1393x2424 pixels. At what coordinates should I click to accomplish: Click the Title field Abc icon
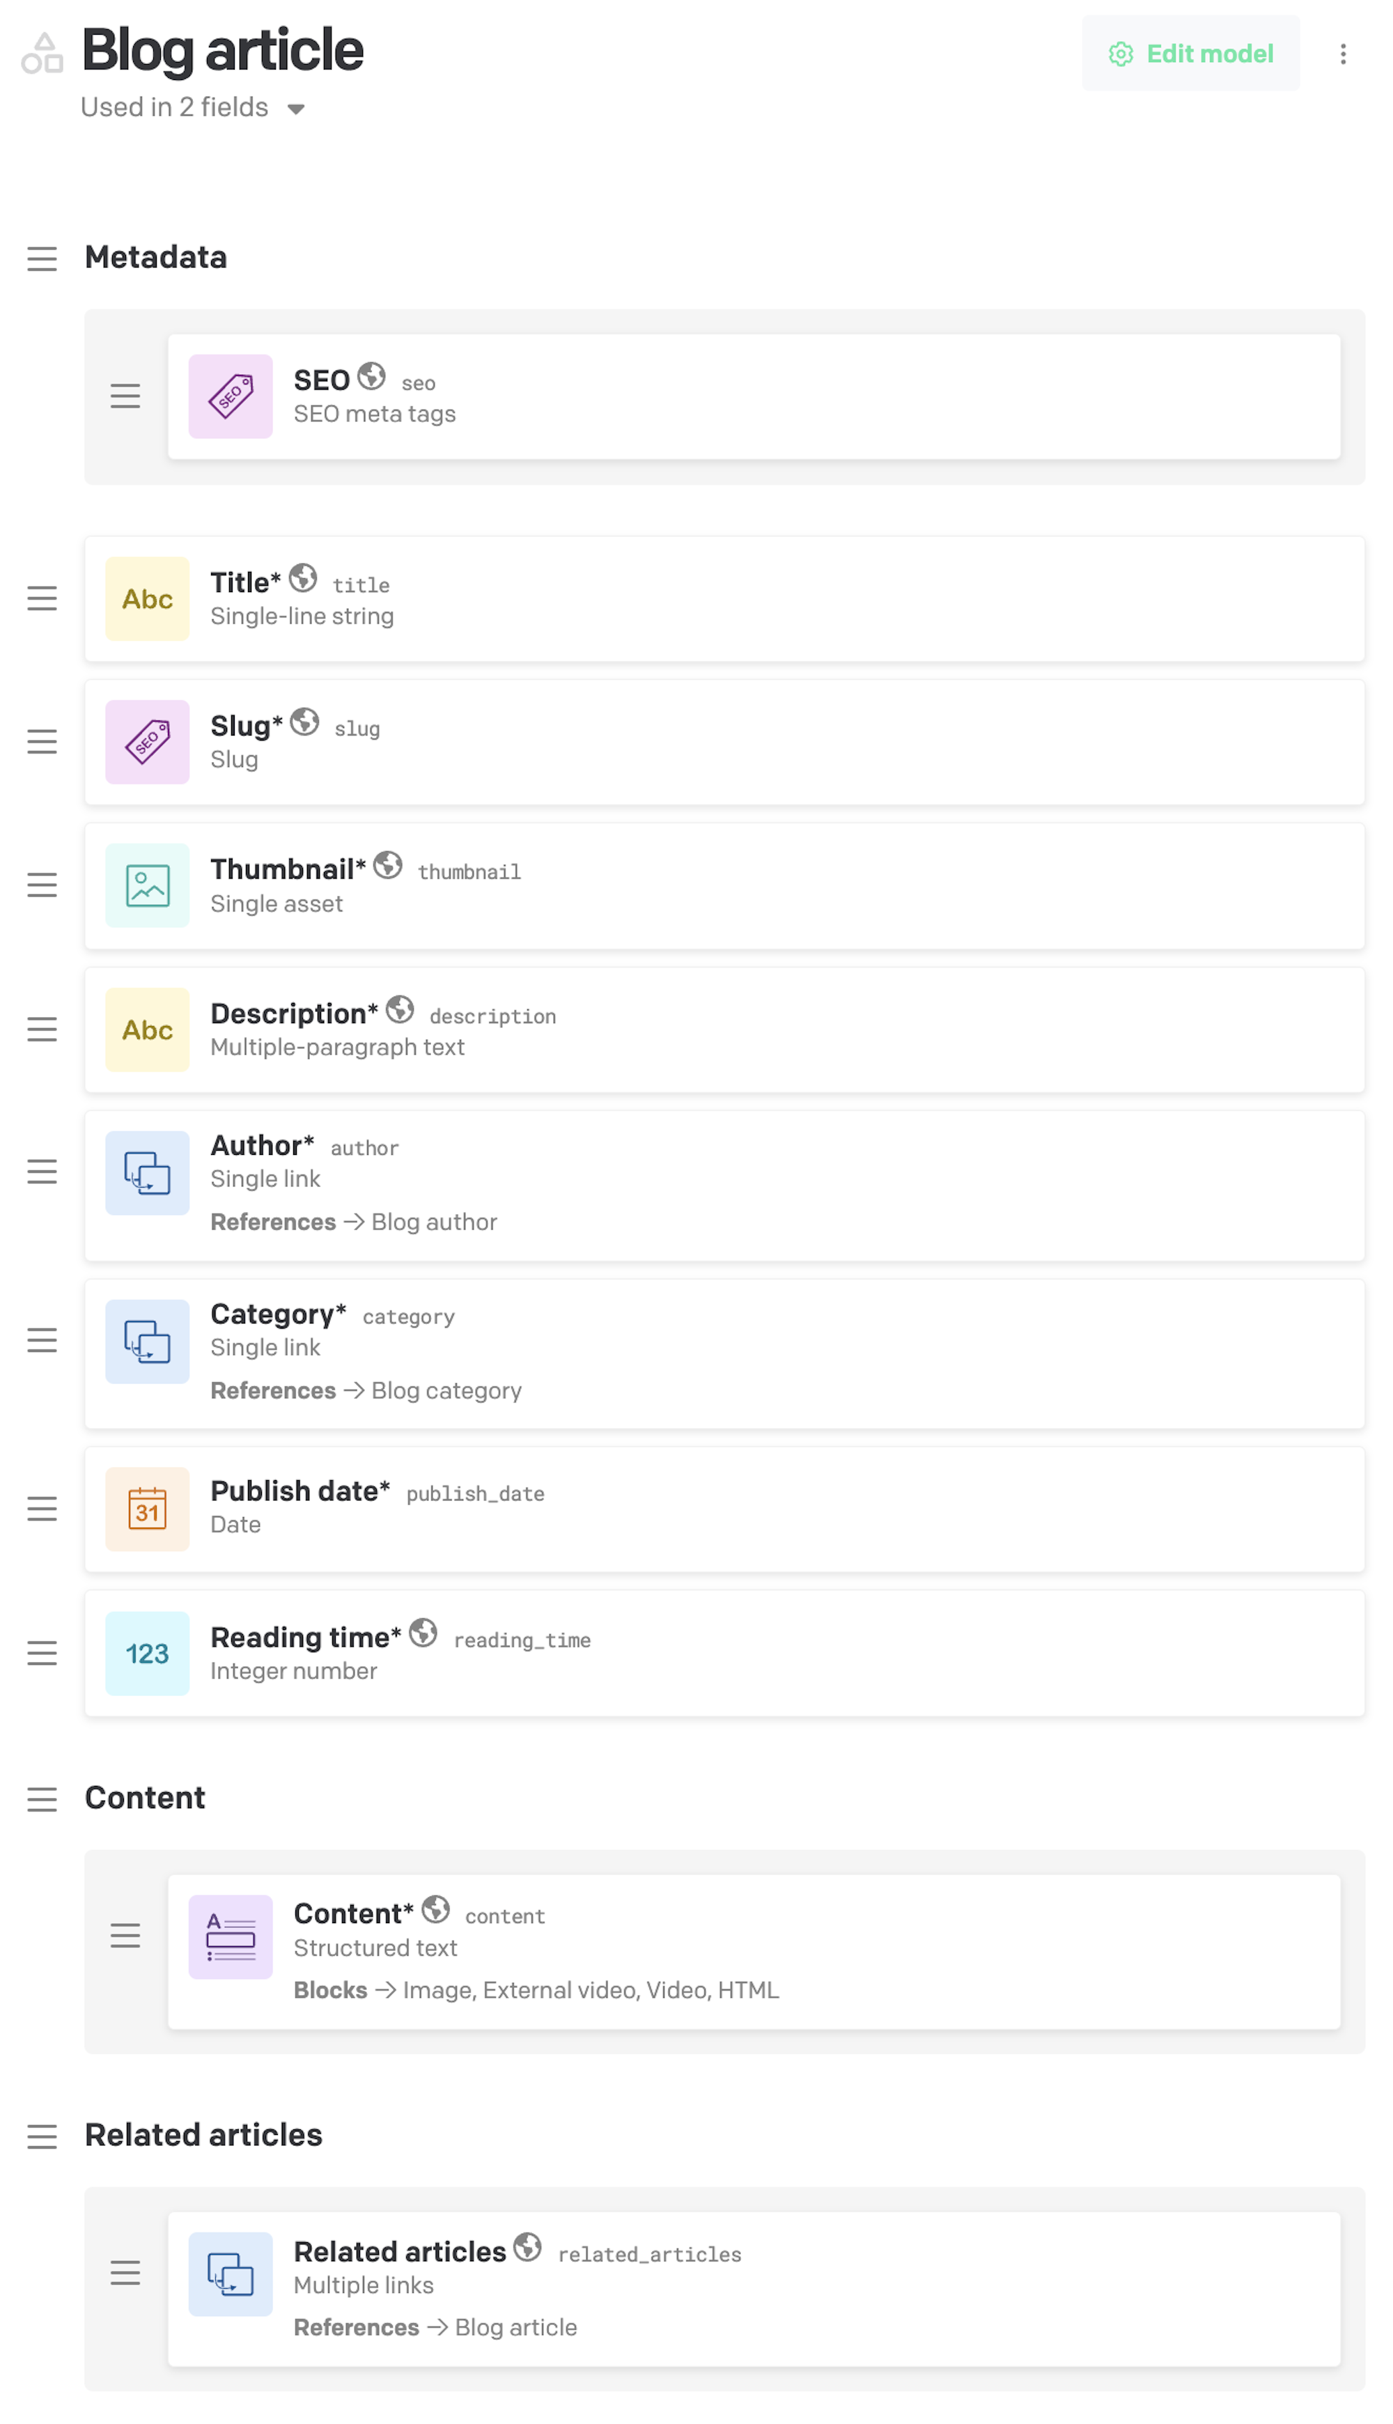click(x=148, y=599)
